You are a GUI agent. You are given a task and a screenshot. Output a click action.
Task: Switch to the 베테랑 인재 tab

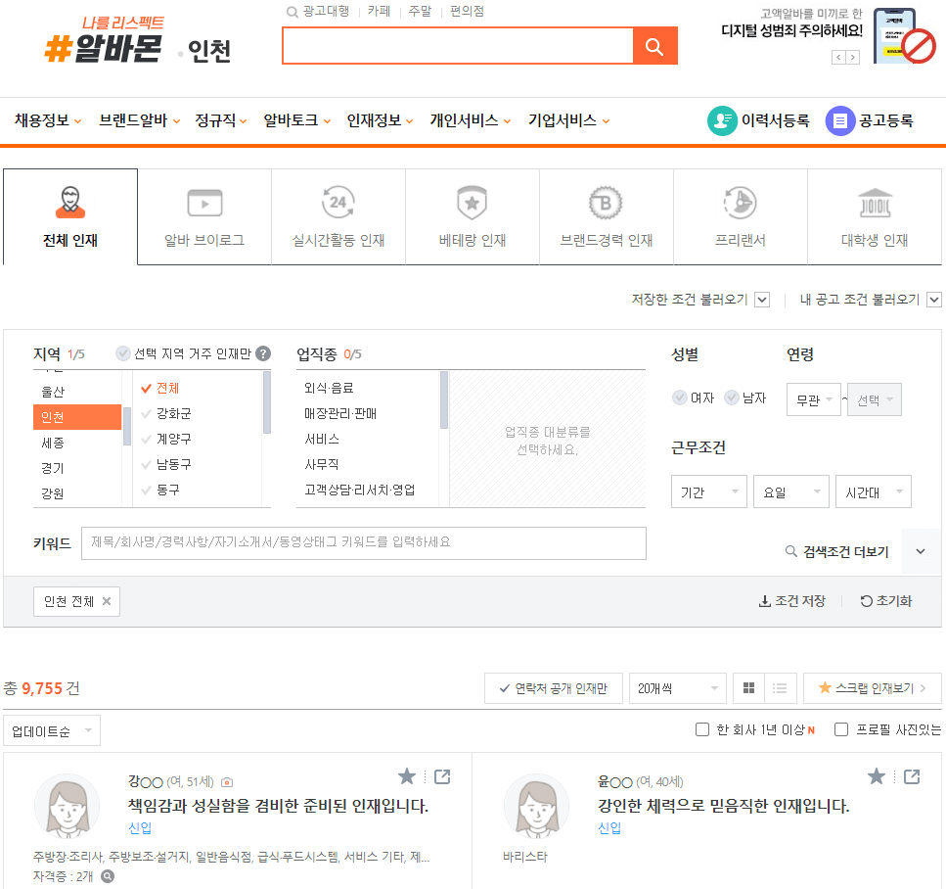click(472, 215)
